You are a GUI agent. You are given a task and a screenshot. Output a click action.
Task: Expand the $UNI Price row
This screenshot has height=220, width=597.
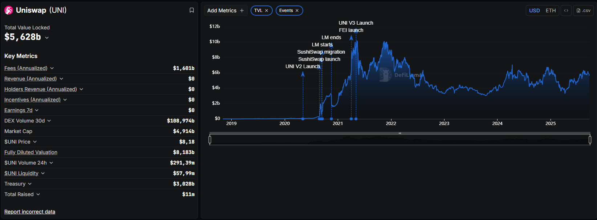click(35, 142)
